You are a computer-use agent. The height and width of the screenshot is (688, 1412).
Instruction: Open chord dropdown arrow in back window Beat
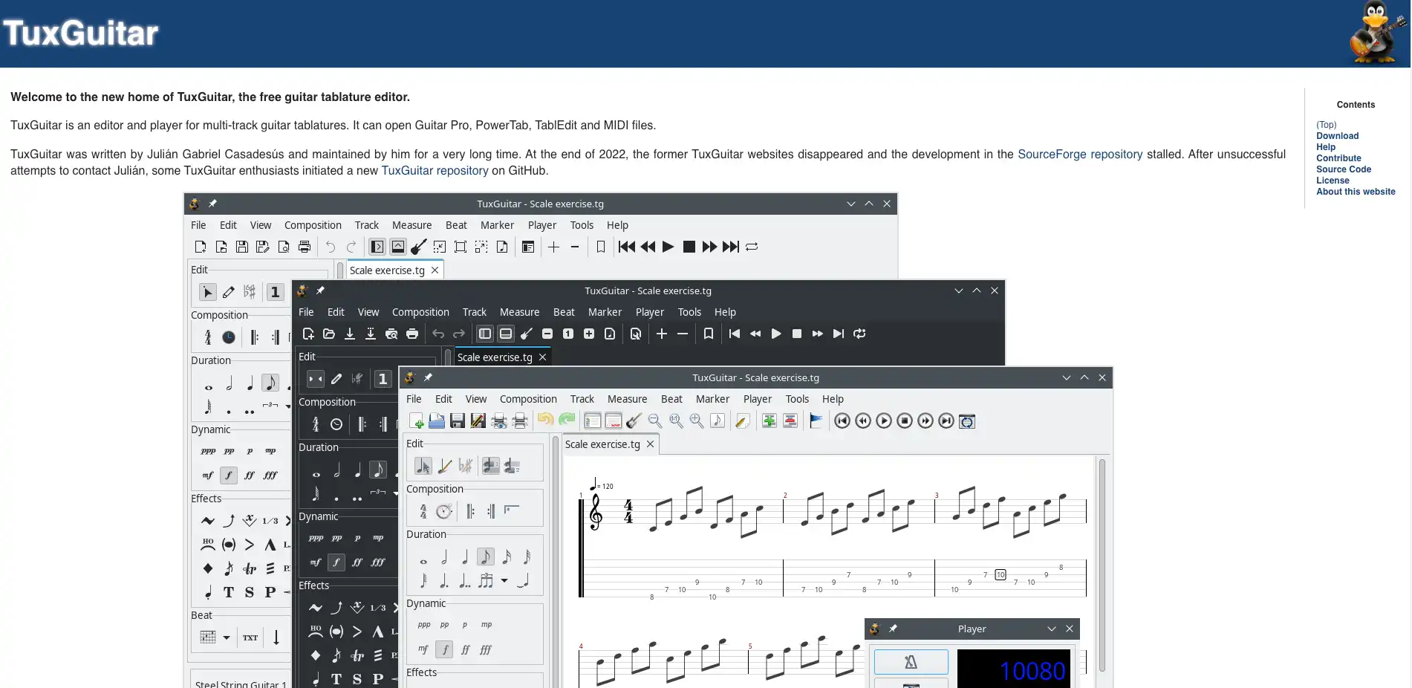(x=227, y=637)
